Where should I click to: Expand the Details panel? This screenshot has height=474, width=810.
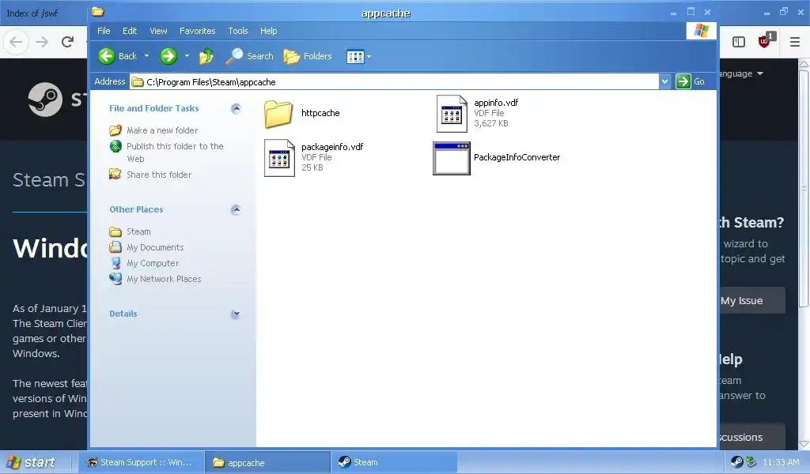point(236,314)
